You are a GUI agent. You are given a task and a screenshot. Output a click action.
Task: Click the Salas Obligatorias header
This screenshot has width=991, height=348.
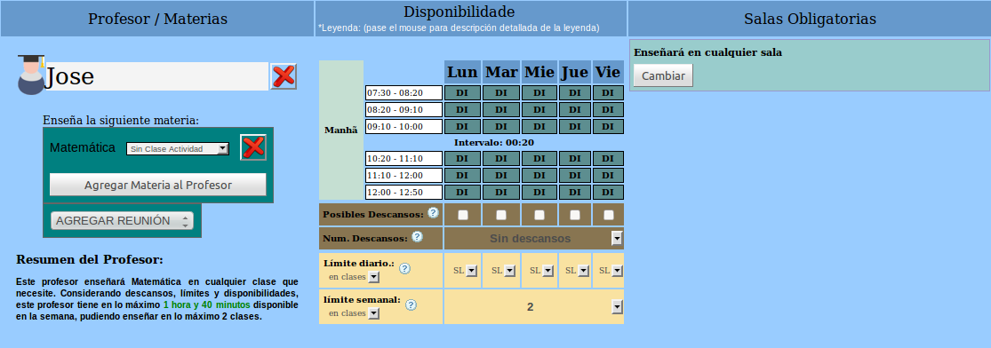[x=810, y=19]
